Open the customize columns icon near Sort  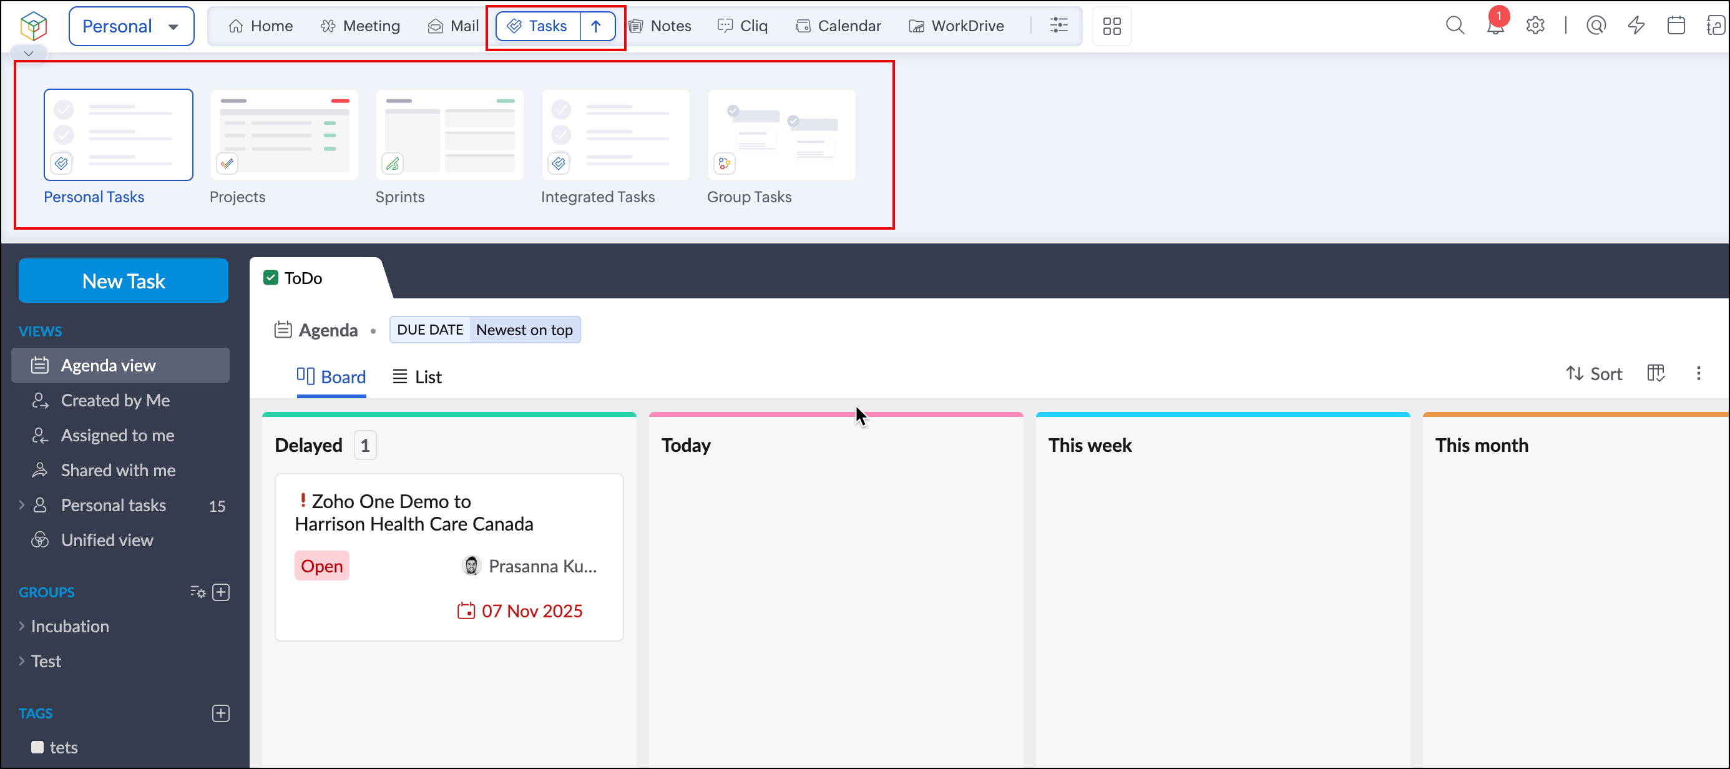[1656, 373]
